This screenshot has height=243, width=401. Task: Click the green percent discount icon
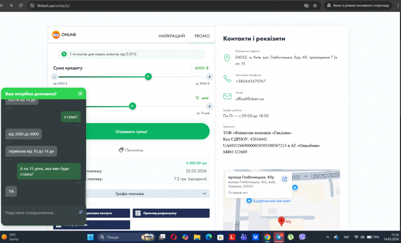[64, 54]
